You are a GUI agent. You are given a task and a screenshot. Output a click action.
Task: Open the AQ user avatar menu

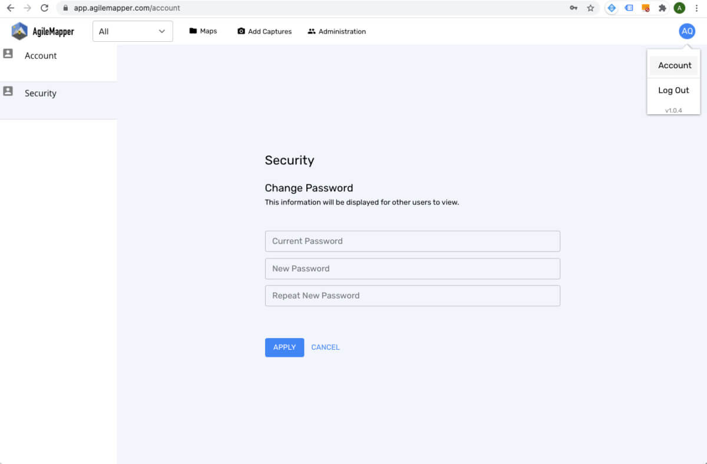coord(687,31)
